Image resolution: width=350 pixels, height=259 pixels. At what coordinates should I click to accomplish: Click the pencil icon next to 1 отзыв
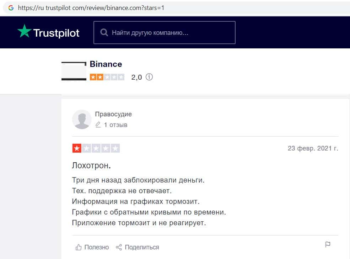pos(98,125)
